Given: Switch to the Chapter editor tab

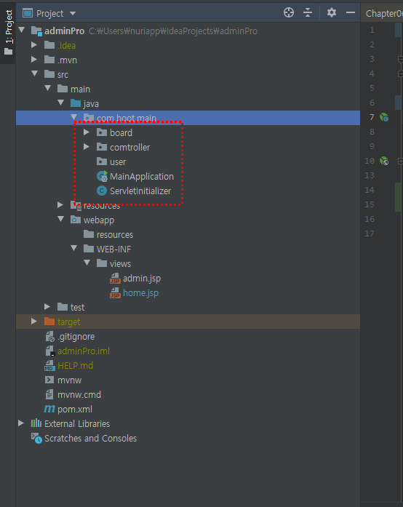Looking at the screenshot, I should [384, 13].
